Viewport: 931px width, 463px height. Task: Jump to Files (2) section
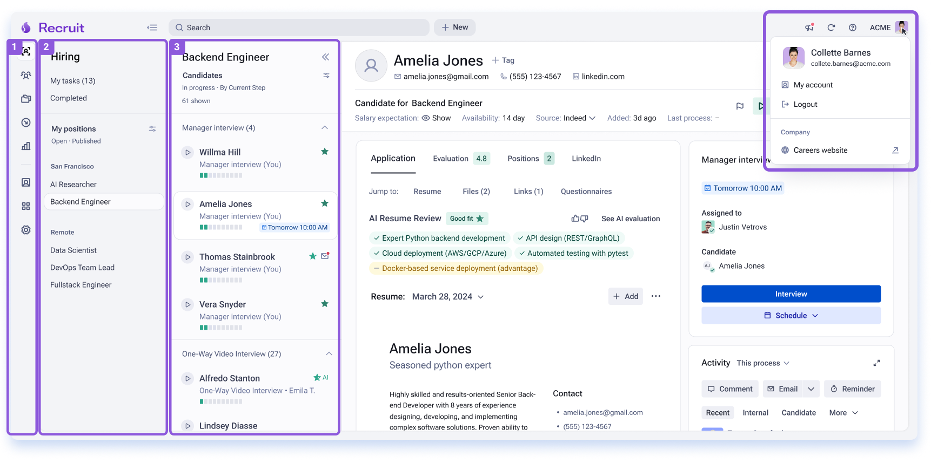click(x=476, y=192)
